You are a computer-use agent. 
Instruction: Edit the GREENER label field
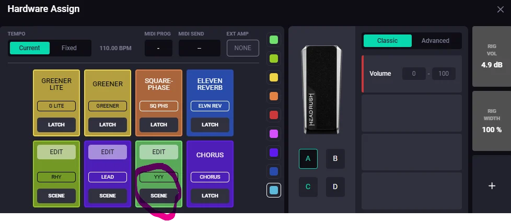(x=108, y=106)
